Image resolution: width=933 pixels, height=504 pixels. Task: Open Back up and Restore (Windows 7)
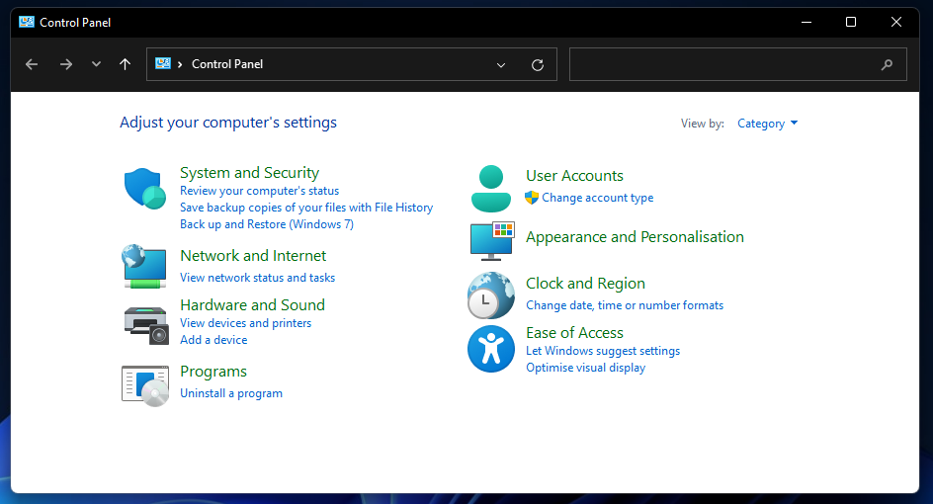coord(266,224)
